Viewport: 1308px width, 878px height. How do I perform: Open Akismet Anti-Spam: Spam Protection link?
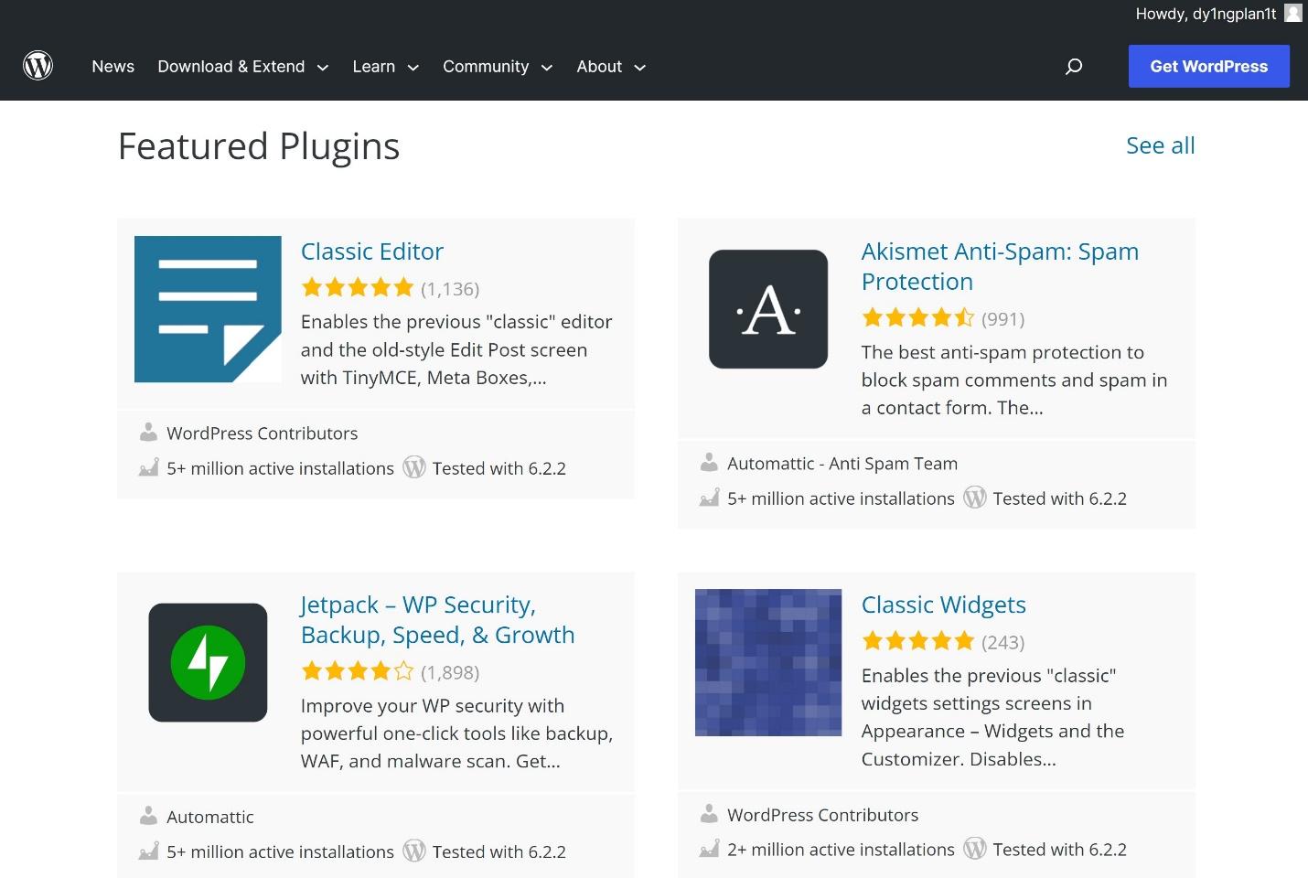pyautogui.click(x=1000, y=266)
